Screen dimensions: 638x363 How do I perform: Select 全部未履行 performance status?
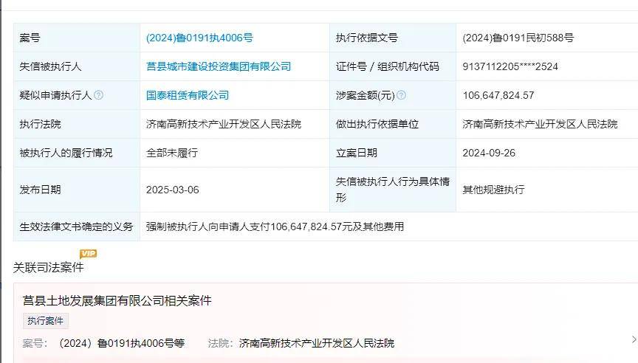[172, 153]
